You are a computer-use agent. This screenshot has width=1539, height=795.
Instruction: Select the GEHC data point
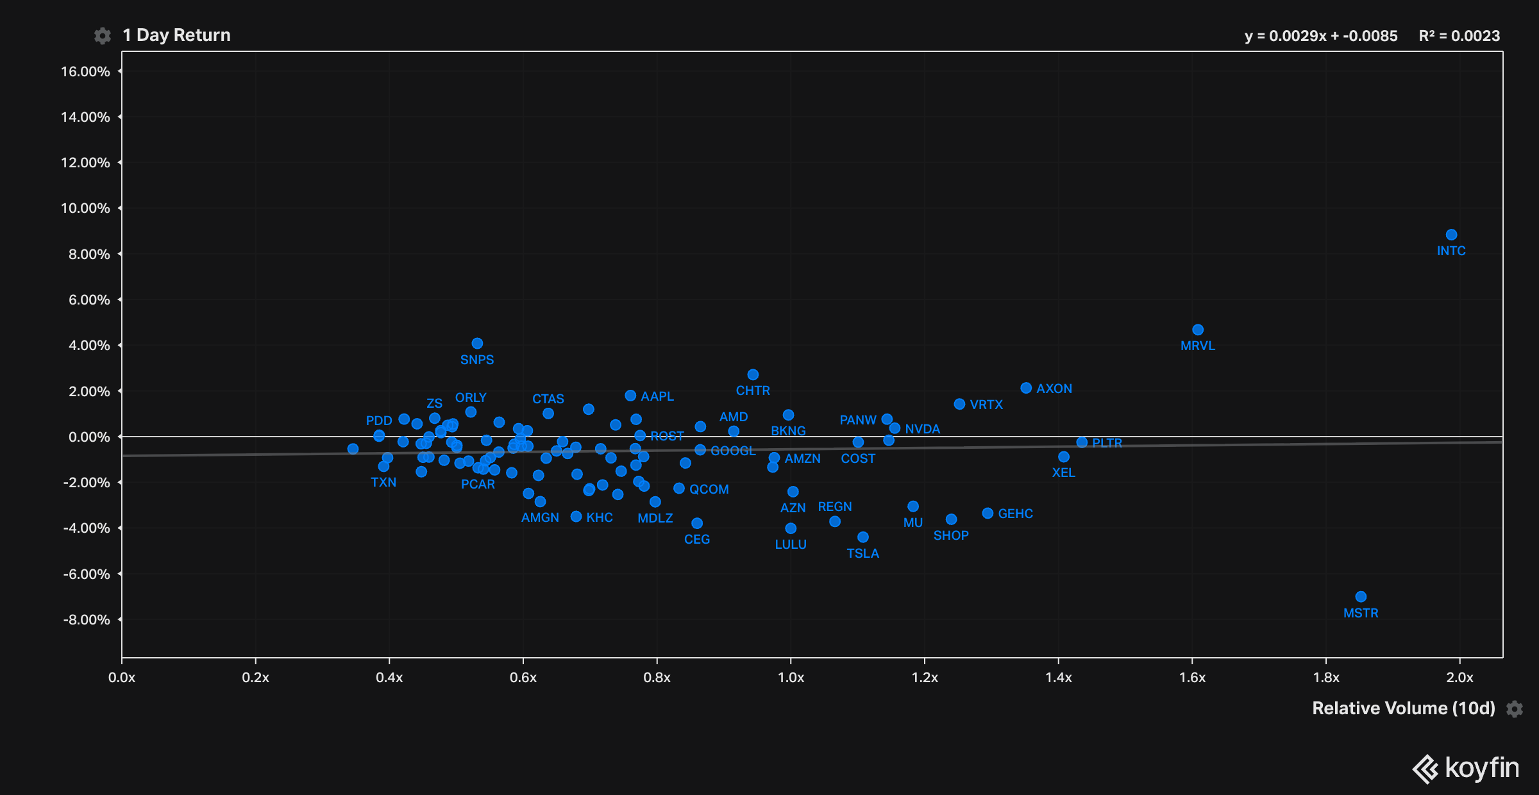click(x=988, y=513)
